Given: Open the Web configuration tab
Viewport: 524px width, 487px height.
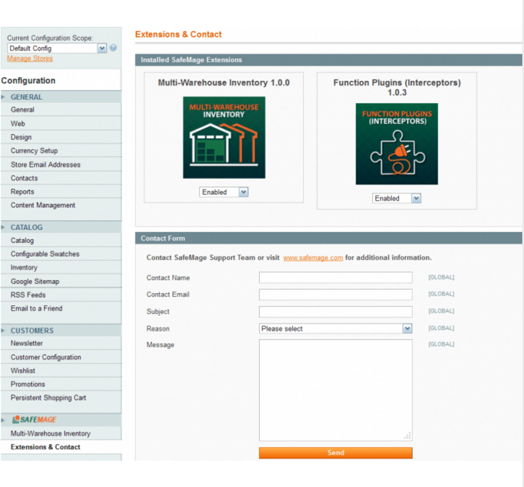Looking at the screenshot, I should coord(61,124).
